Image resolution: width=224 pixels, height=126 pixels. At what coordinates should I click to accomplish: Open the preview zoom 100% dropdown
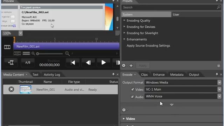click(x=20, y=33)
